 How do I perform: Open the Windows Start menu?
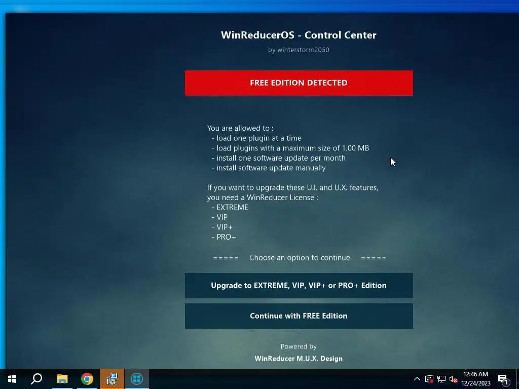coord(12,379)
